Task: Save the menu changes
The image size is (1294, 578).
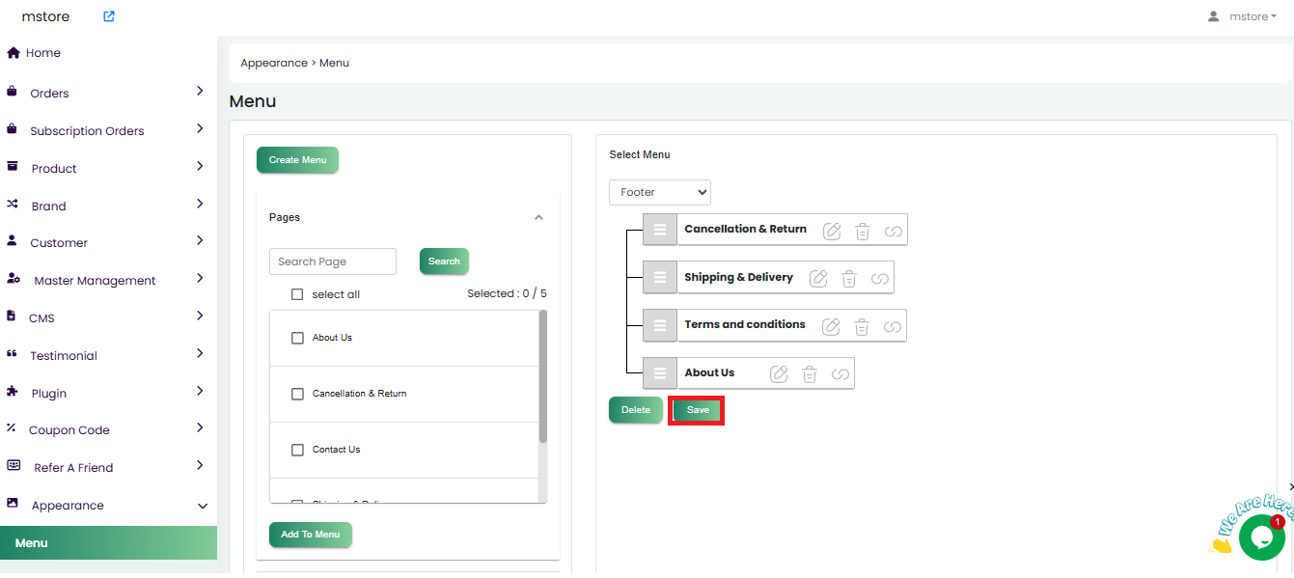Action: [x=697, y=410]
